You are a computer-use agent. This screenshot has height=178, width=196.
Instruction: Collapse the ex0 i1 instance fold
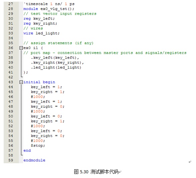(21, 48)
